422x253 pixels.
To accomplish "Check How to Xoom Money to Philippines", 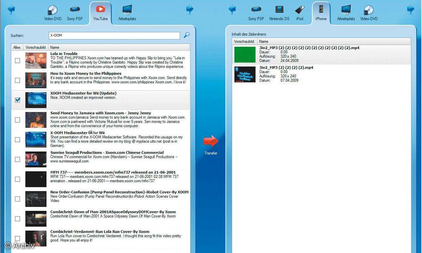I will pos(17,80).
